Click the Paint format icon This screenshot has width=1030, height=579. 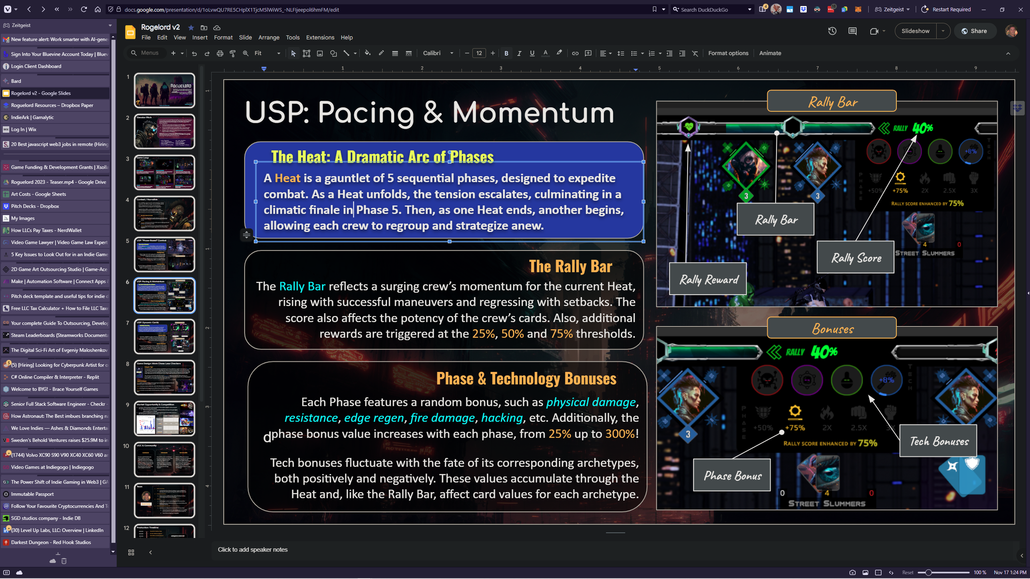point(232,53)
